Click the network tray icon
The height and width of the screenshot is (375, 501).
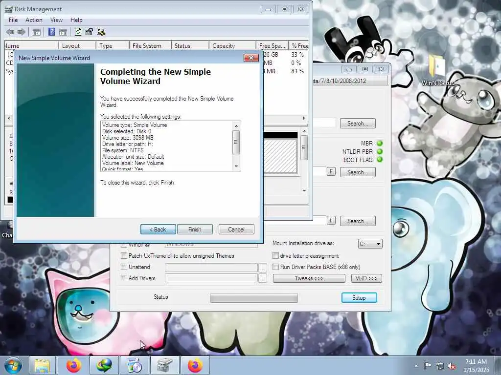pos(440,366)
